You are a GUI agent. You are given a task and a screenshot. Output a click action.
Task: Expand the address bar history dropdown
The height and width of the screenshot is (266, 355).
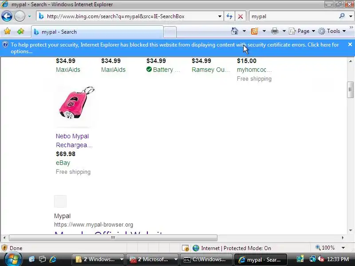pyautogui.click(x=220, y=16)
